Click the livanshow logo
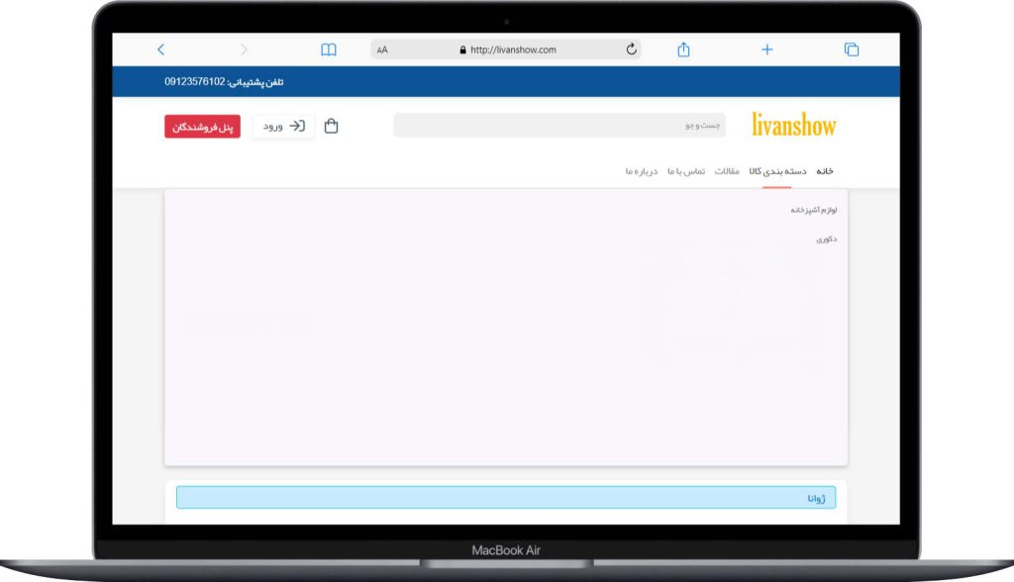 click(x=793, y=126)
